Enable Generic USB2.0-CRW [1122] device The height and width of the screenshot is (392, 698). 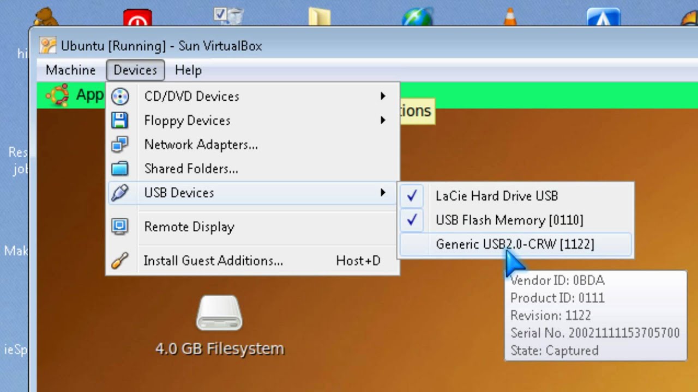(516, 244)
